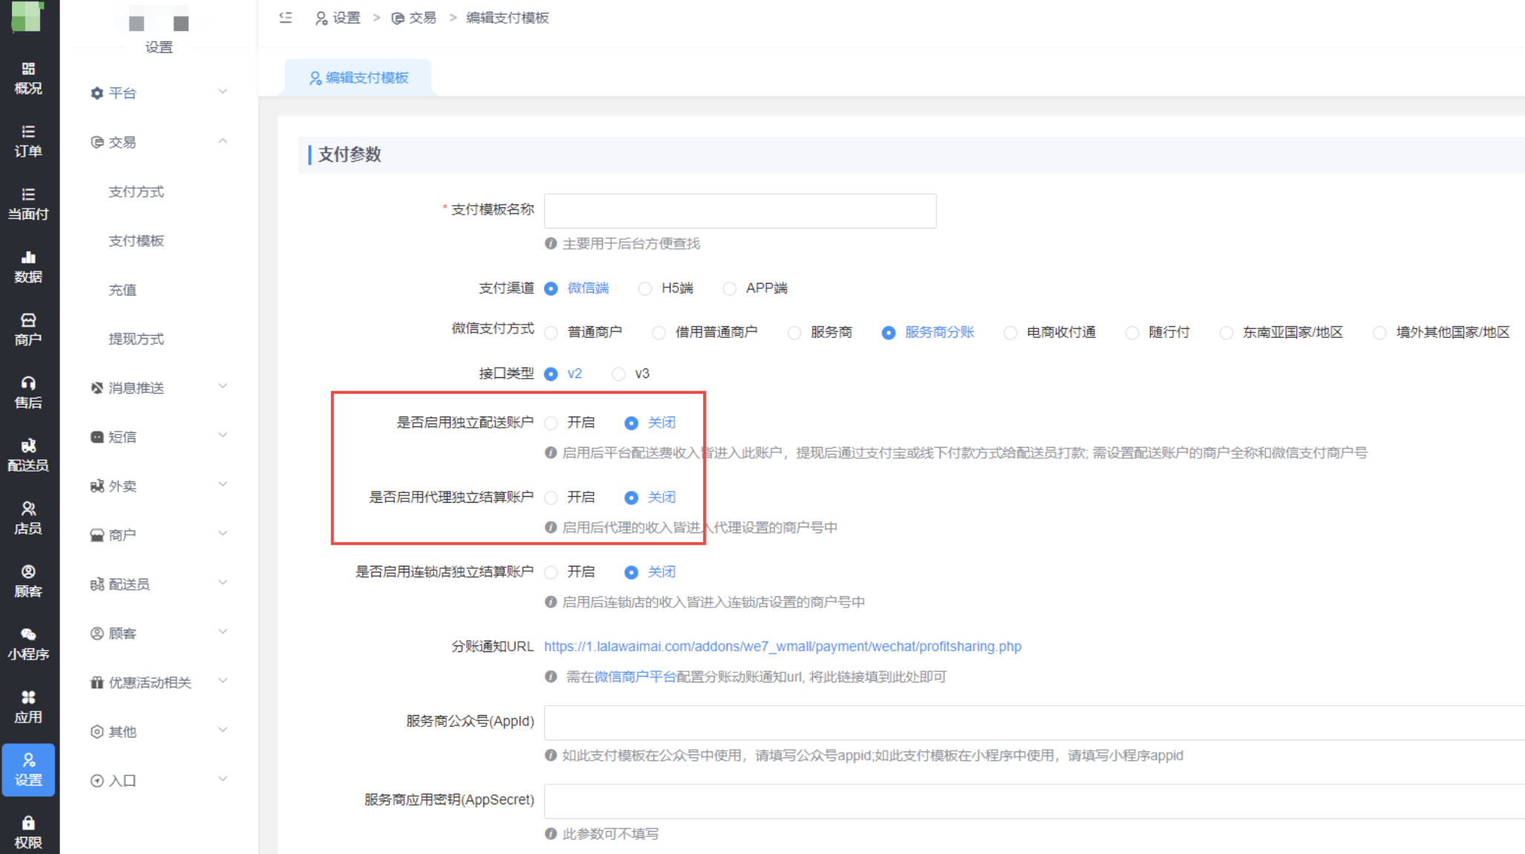1525x854 pixels.
Task: Select the 服务商 radio option
Action: pos(794,333)
